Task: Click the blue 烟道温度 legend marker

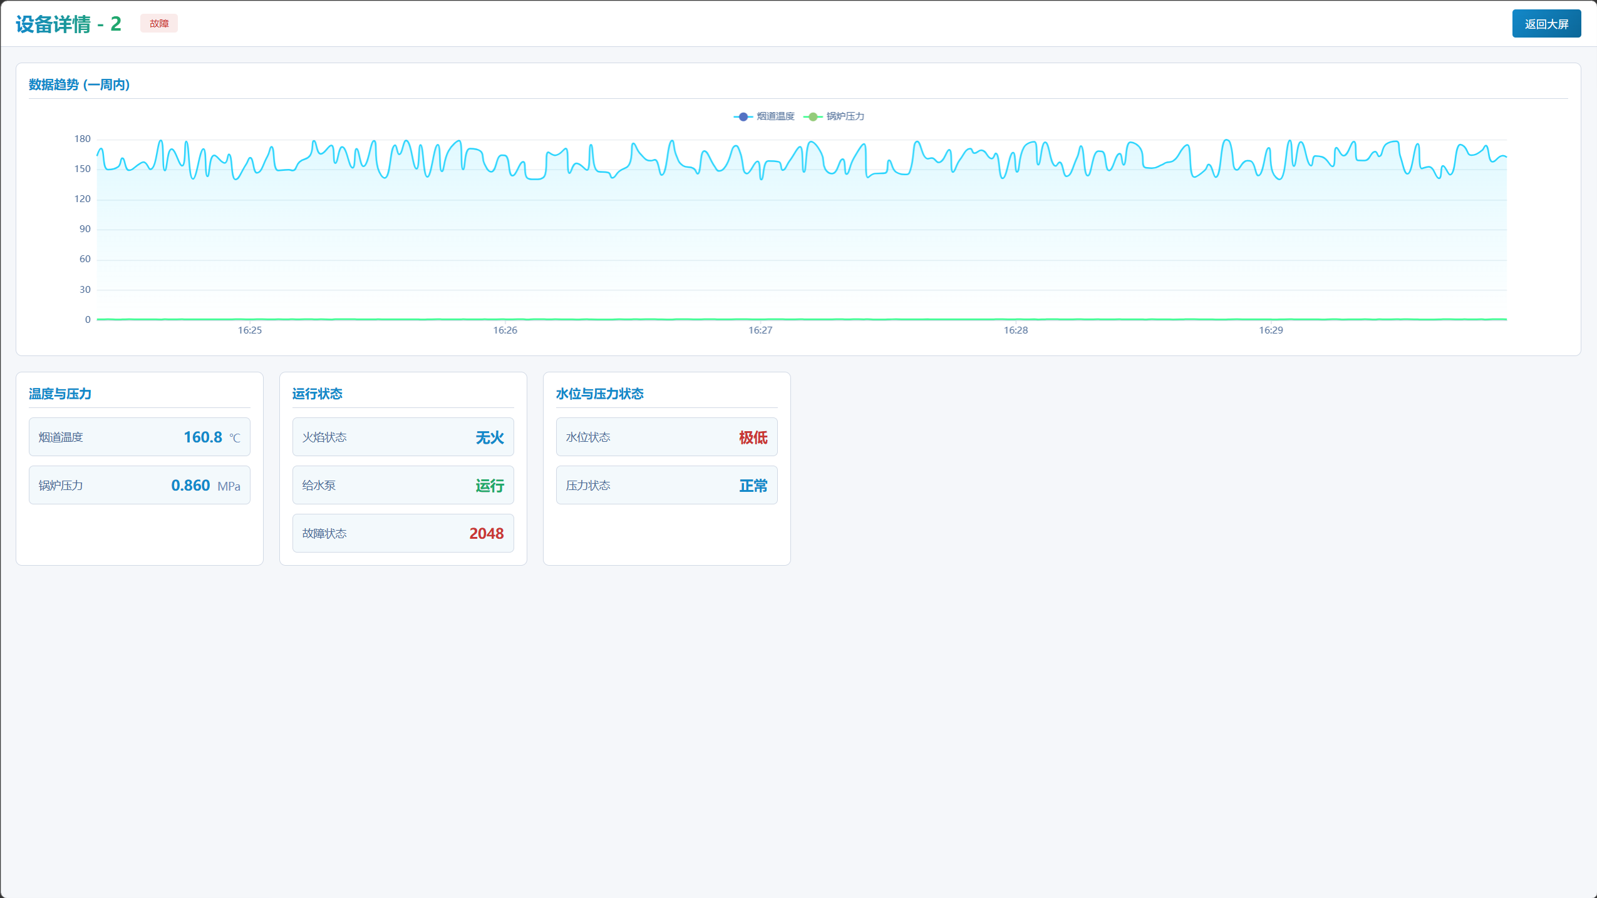Action: (743, 116)
